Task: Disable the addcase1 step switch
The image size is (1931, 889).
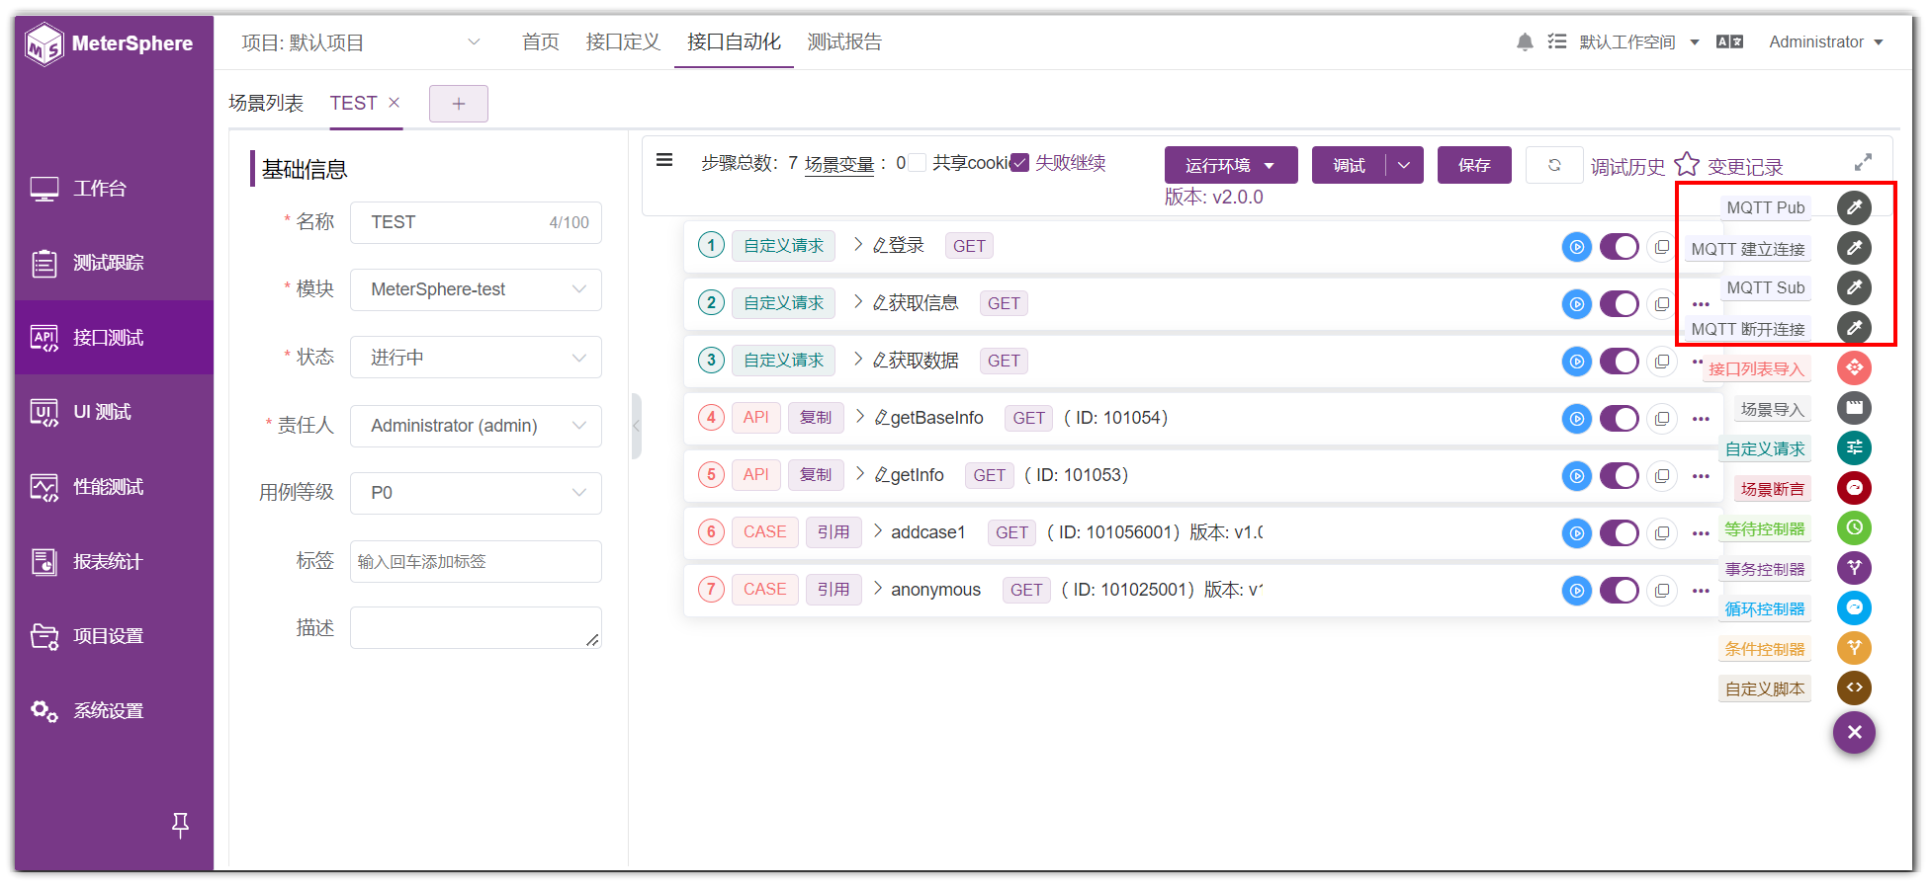Action: click(1619, 533)
